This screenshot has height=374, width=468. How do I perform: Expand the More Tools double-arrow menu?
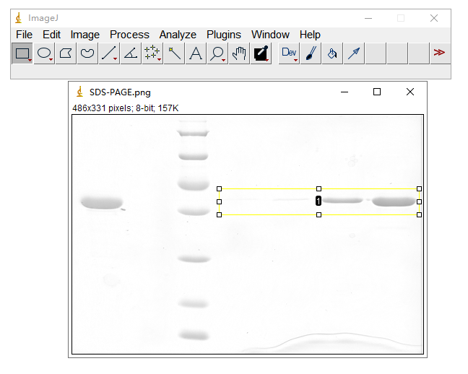click(439, 53)
